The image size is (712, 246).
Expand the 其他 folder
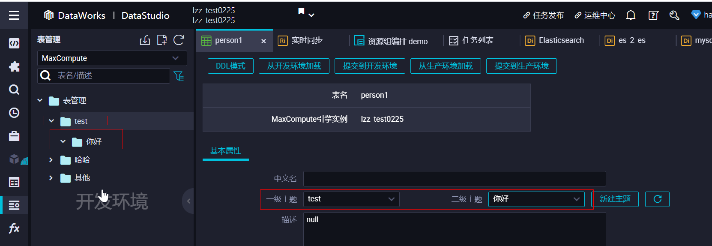coord(51,178)
